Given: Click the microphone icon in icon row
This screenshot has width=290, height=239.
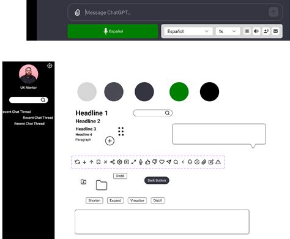Looking at the screenshot, I should point(141,162).
